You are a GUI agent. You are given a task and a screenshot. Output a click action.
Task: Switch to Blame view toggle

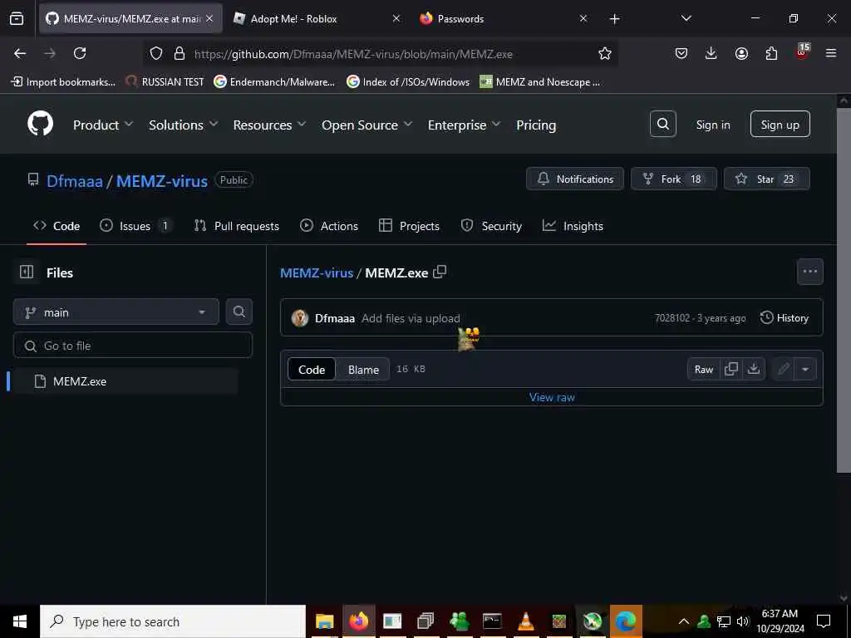[363, 370]
